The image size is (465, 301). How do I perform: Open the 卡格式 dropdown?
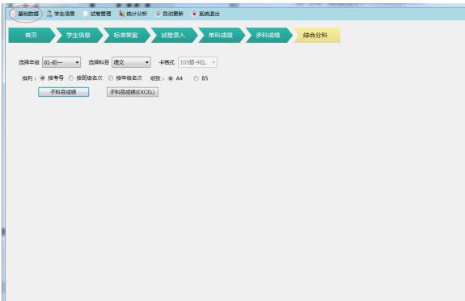[x=197, y=62]
